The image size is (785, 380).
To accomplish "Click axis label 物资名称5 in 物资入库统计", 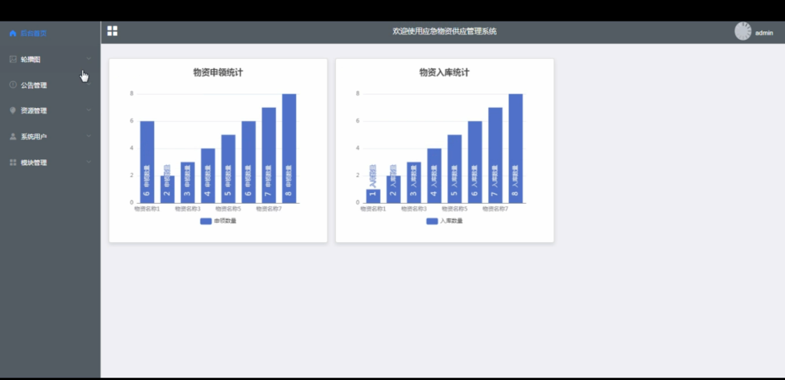I will 455,208.
